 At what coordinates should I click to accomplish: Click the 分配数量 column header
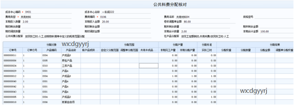[x=246, y=50]
